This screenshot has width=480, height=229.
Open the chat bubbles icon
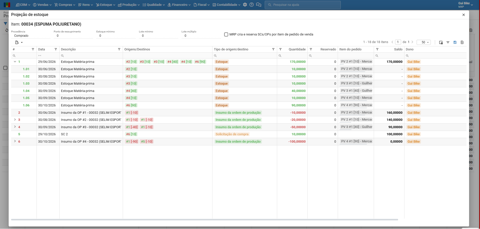point(259,5)
